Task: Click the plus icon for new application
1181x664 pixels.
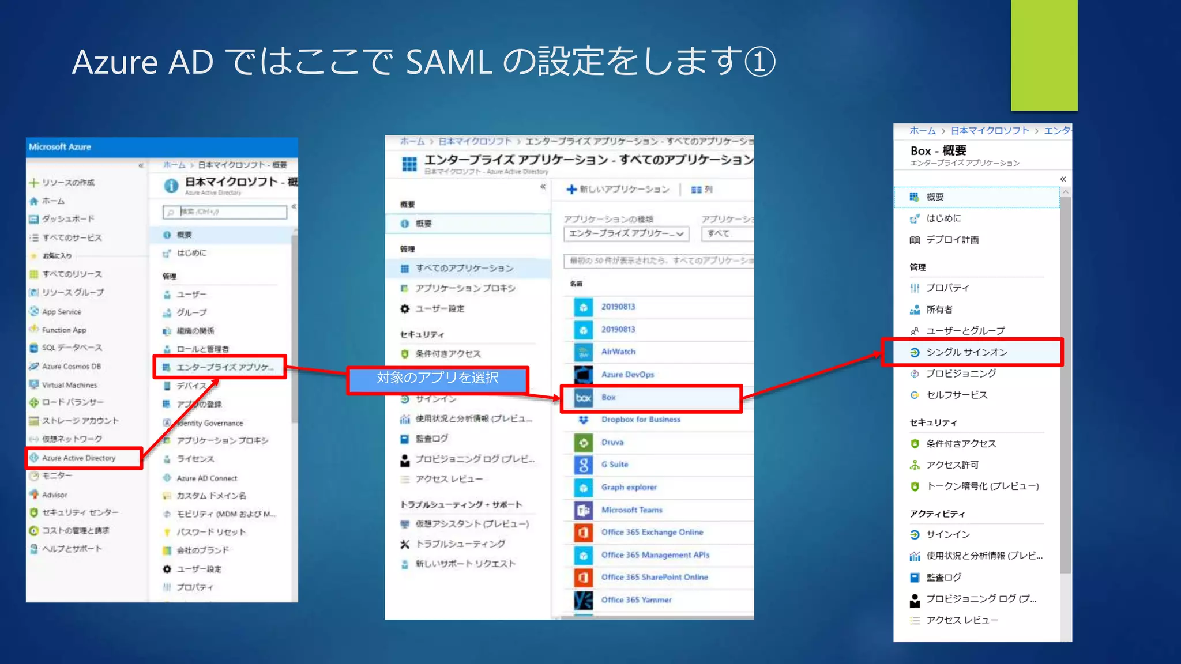Action: click(571, 190)
